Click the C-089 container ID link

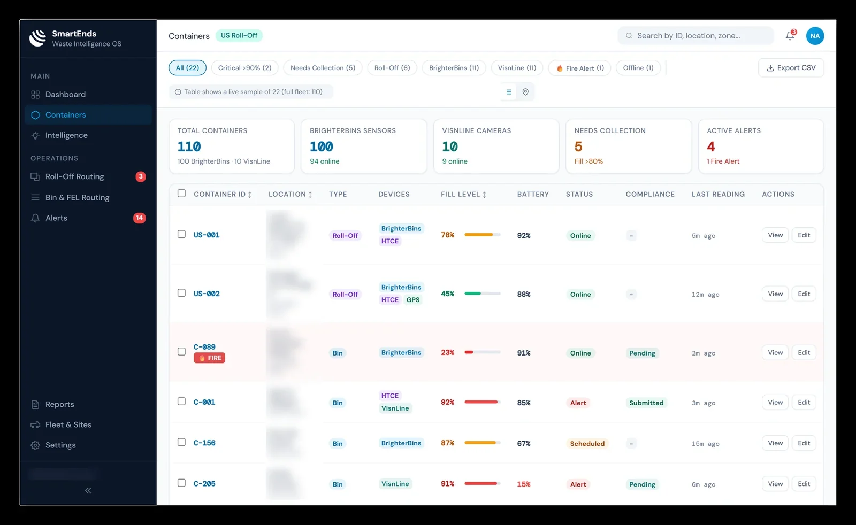204,347
